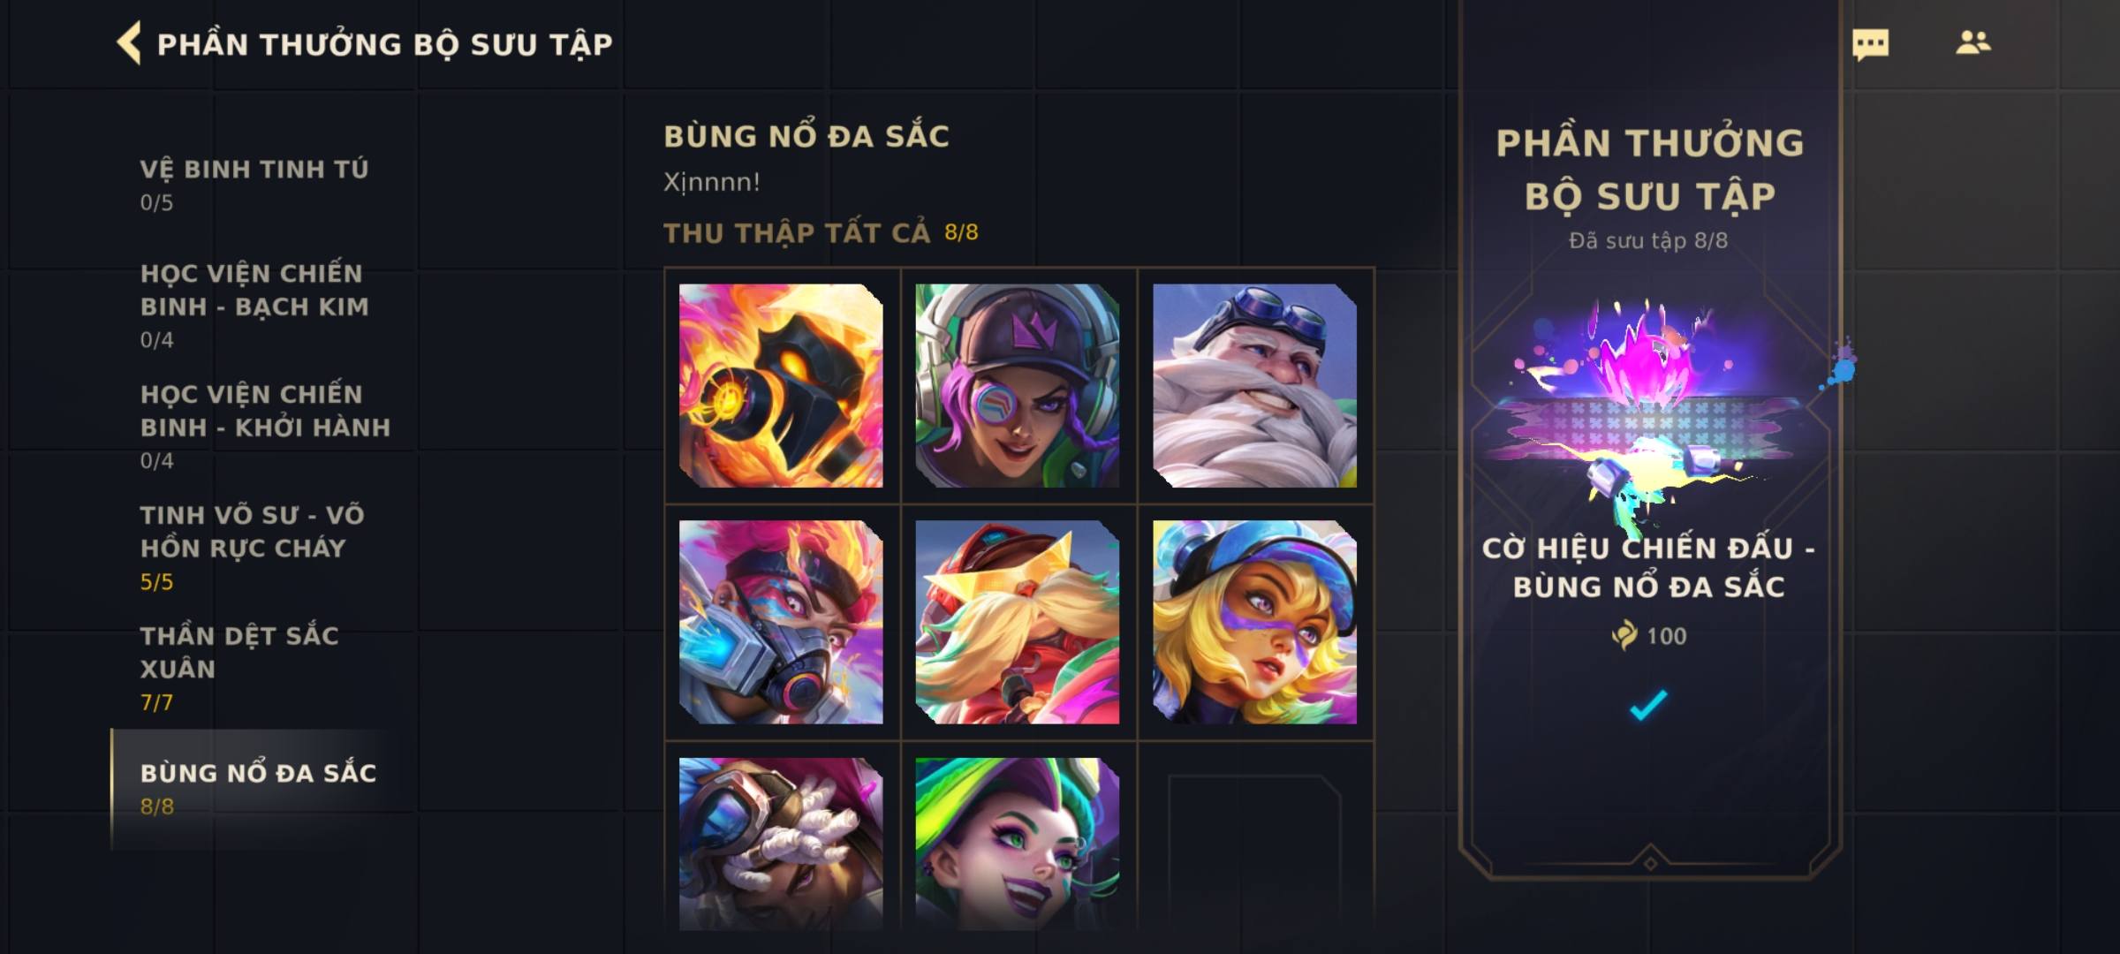This screenshot has height=954, width=2120.
Task: Open the friends list icon
Action: point(1972,42)
